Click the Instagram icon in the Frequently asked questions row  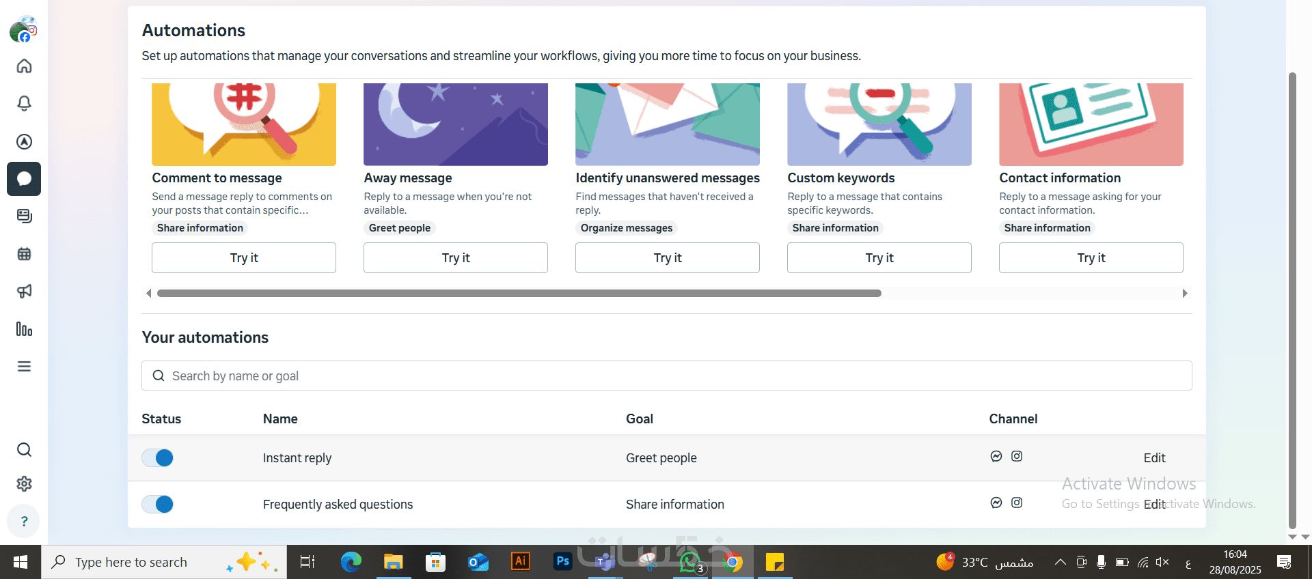coord(1017,503)
